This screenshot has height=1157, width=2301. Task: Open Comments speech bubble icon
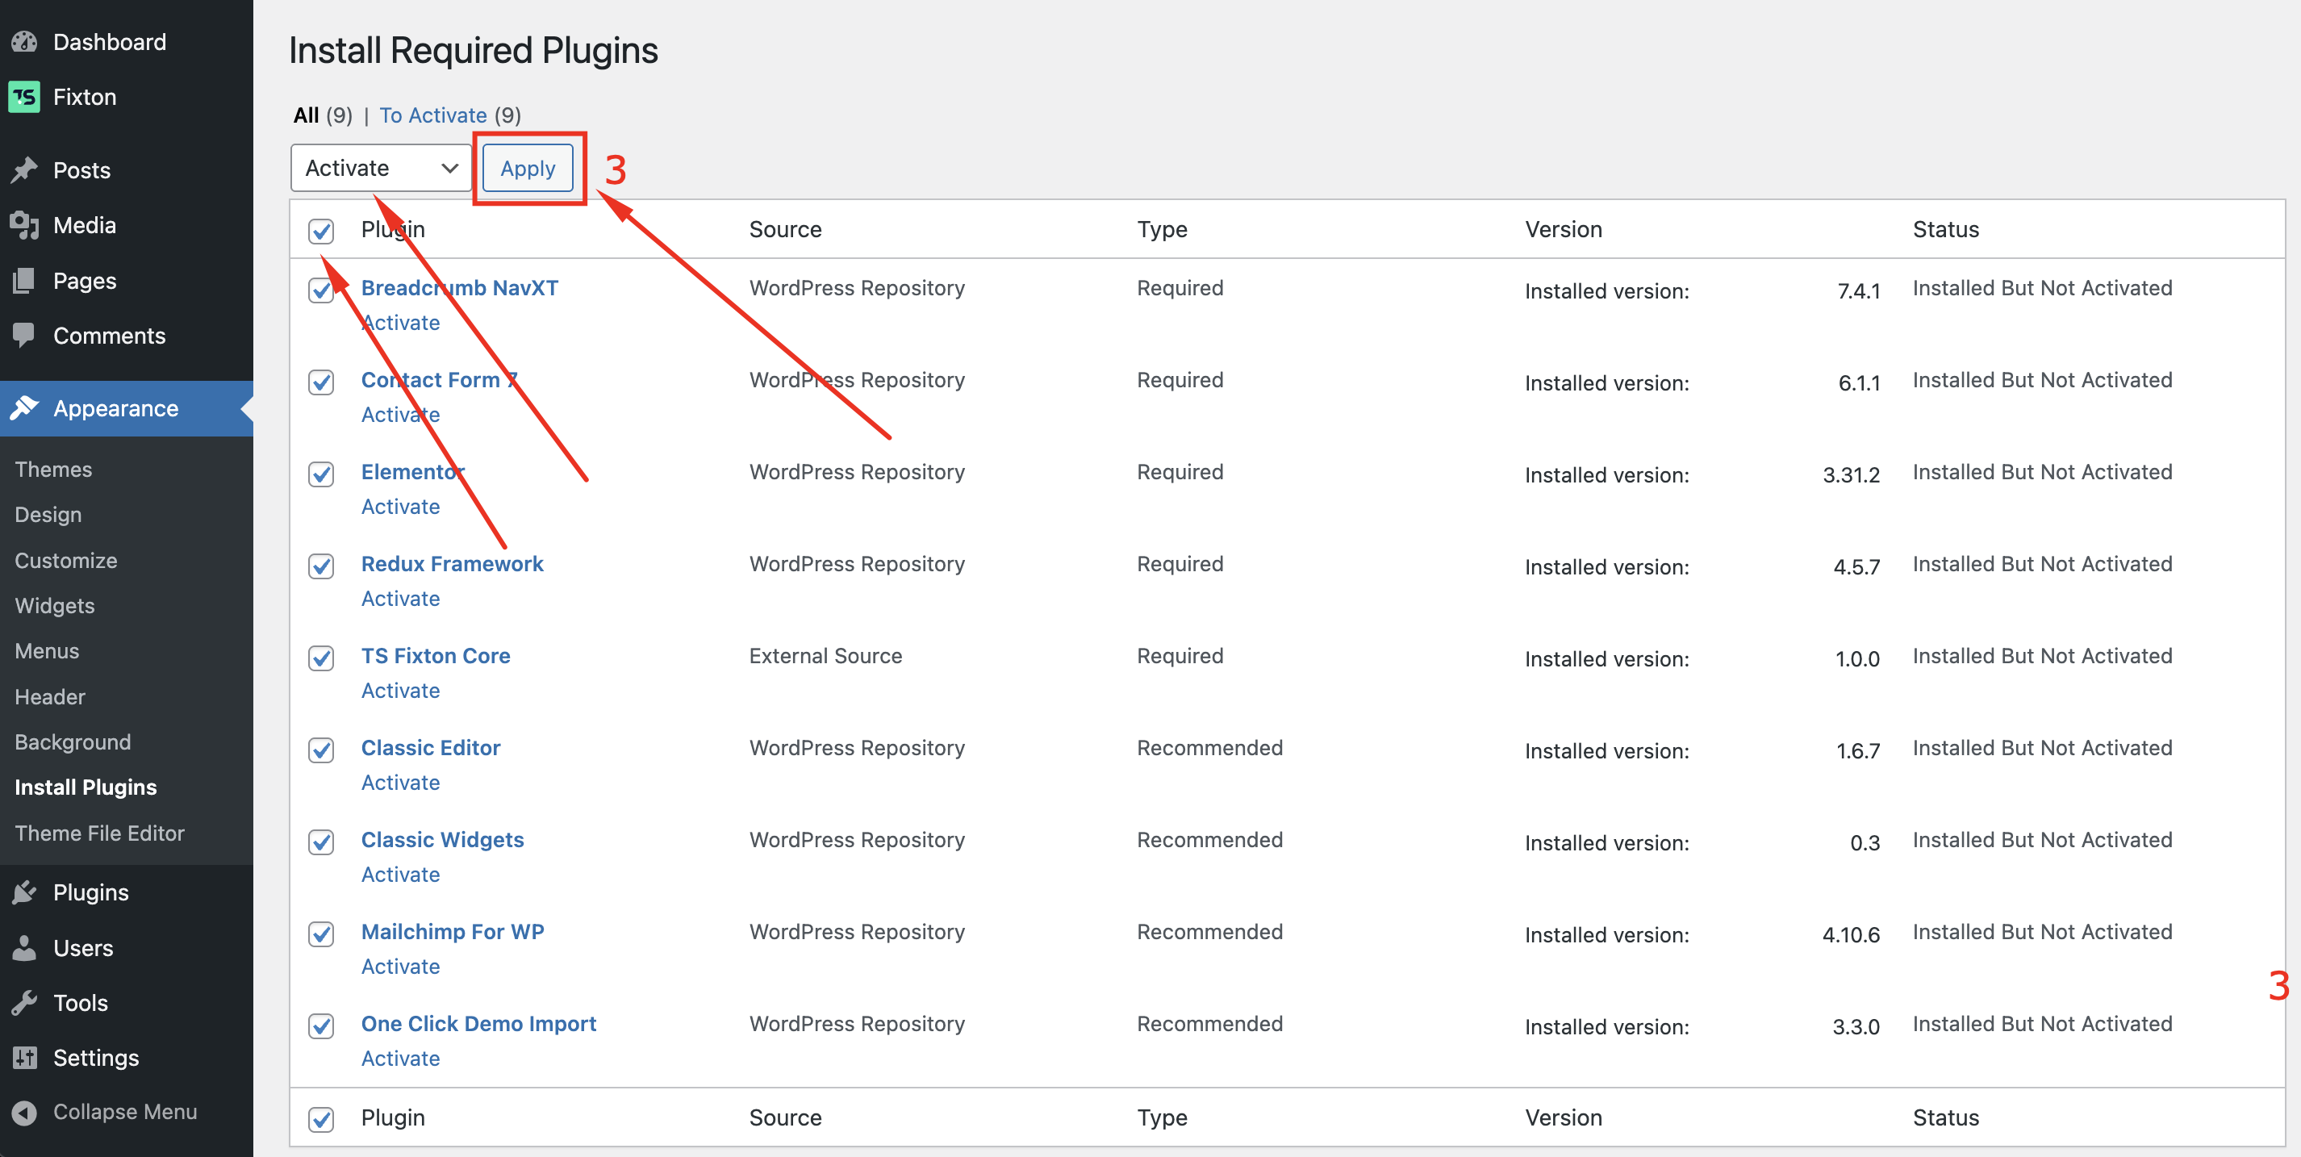pos(24,336)
